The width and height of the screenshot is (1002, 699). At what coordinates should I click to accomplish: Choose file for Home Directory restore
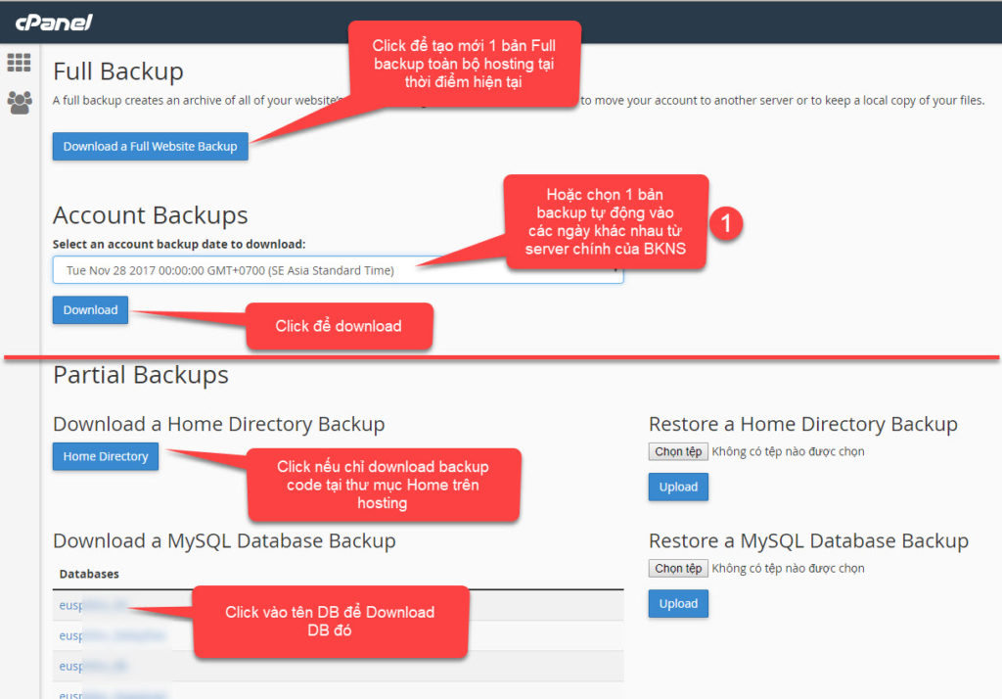[x=678, y=451]
